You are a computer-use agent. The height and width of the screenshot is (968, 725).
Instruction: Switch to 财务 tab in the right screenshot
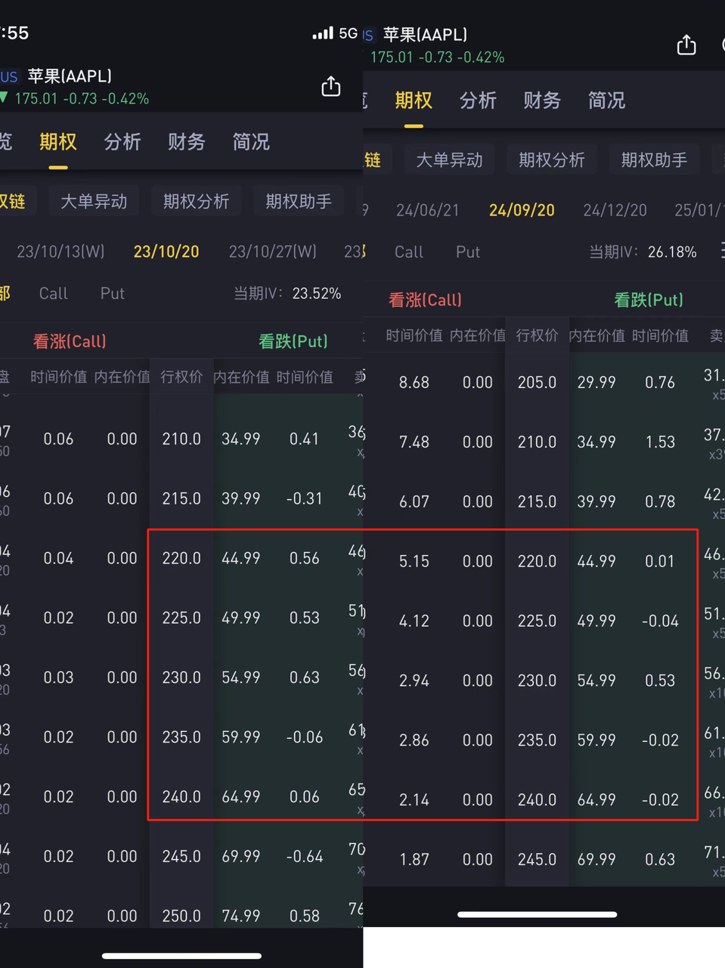(542, 100)
